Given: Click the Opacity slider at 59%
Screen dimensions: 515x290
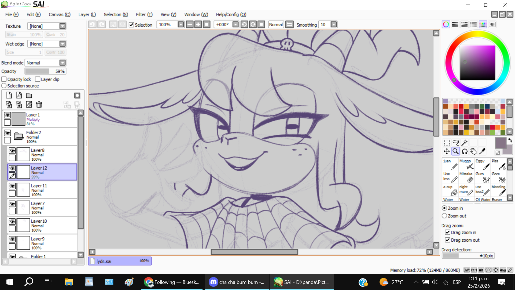Looking at the screenshot, I should (45, 71).
